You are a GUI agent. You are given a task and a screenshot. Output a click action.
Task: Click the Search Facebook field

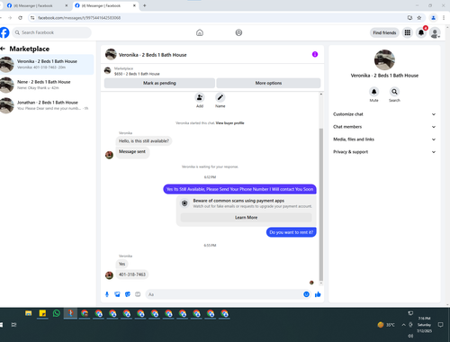click(x=51, y=32)
